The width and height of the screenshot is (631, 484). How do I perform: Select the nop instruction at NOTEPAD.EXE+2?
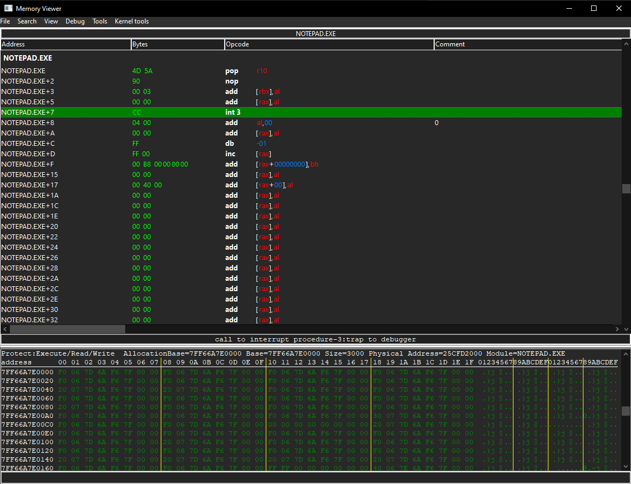pyautogui.click(x=232, y=81)
